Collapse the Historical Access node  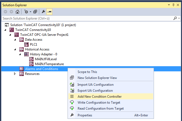tap(15, 49)
